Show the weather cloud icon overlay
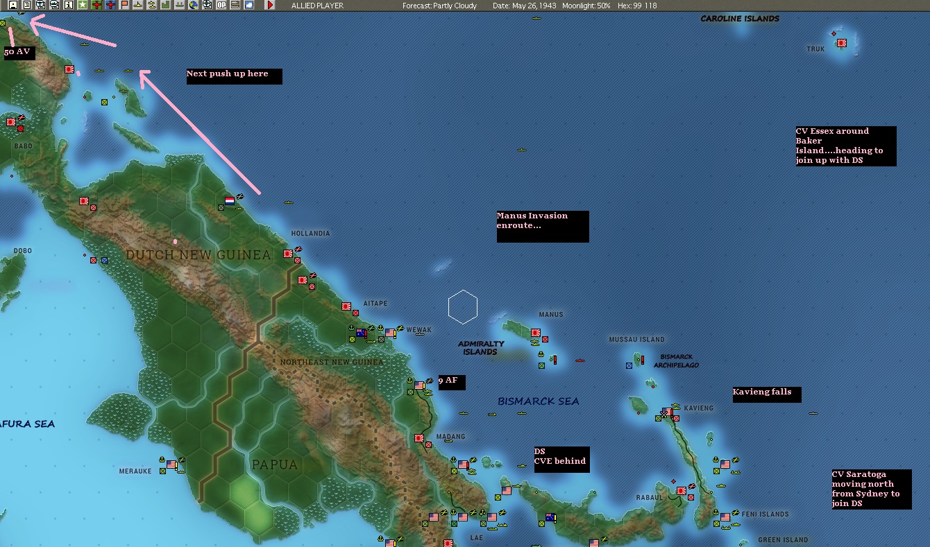This screenshot has height=547, width=930. (248, 5)
